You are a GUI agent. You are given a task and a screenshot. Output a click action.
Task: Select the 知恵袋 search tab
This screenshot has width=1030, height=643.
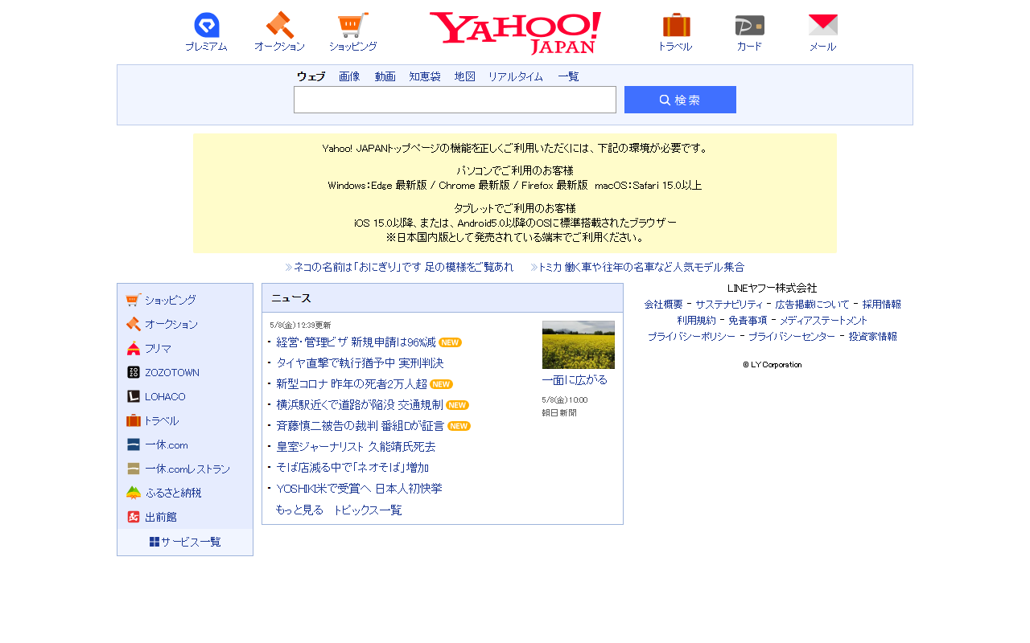point(425,76)
